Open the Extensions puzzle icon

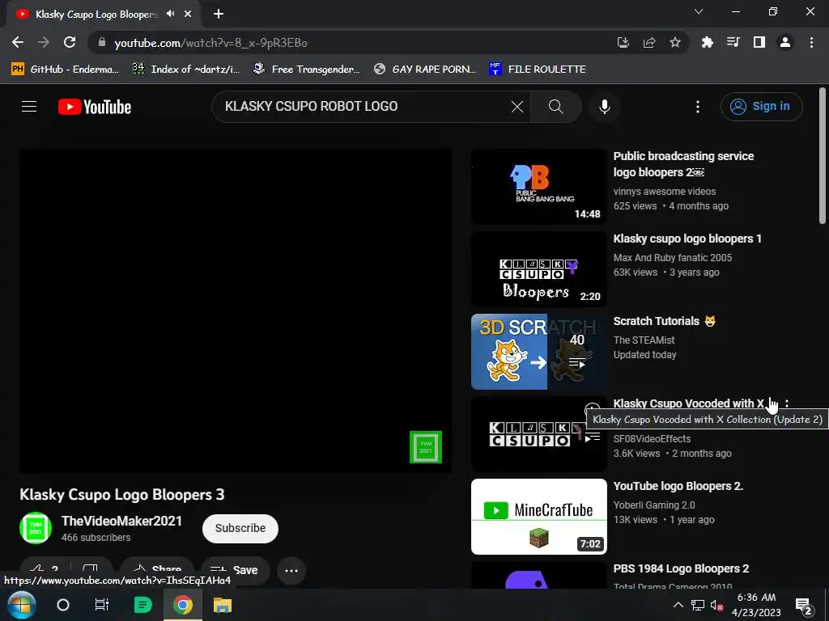[x=707, y=42]
